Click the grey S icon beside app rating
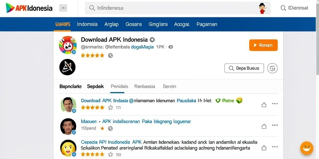This screenshot has width=319, height=159. (x=110, y=55)
